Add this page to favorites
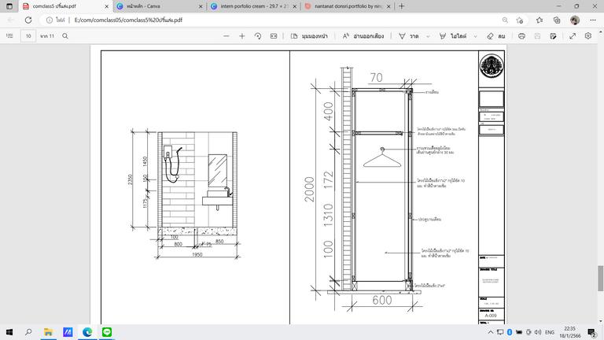The image size is (604, 340). [520, 20]
